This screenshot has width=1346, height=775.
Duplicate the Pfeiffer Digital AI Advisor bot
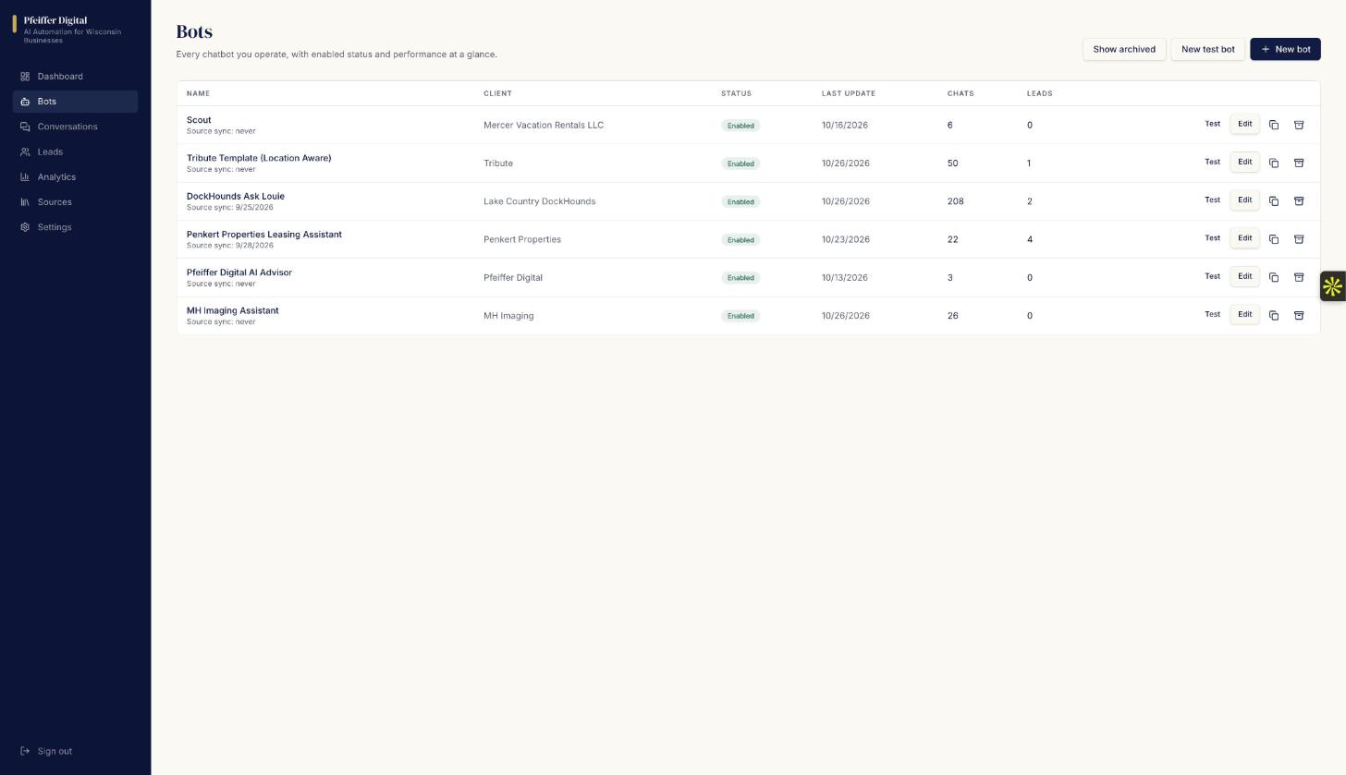point(1274,277)
